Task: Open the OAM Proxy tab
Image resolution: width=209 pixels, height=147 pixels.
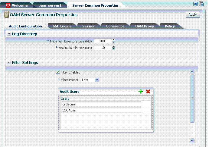Action: 145,26
